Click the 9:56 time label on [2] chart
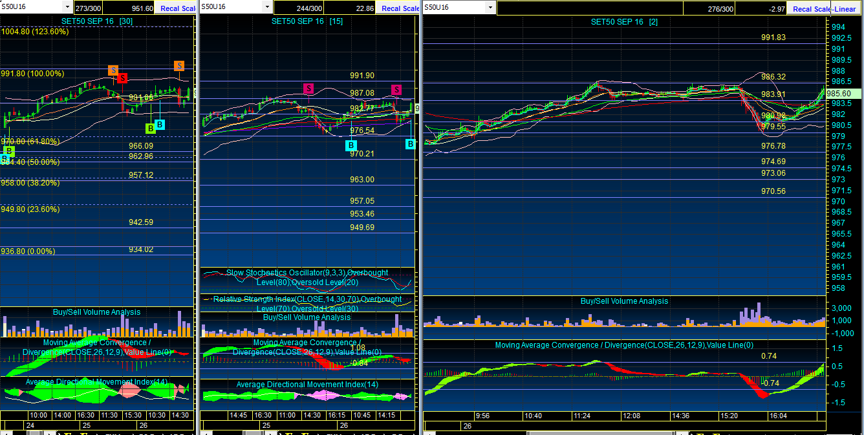The width and height of the screenshot is (864, 435). coord(484,416)
